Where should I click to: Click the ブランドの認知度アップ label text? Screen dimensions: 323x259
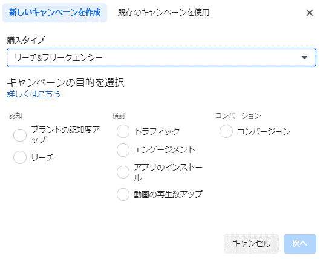click(65, 134)
